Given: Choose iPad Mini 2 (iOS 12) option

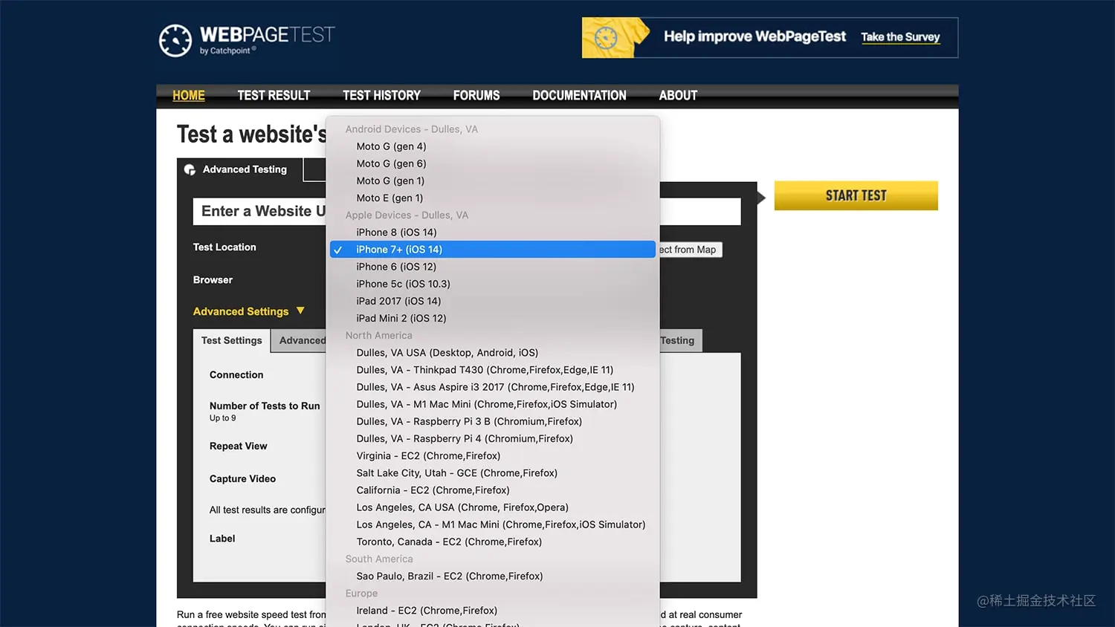Looking at the screenshot, I should 492,318.
